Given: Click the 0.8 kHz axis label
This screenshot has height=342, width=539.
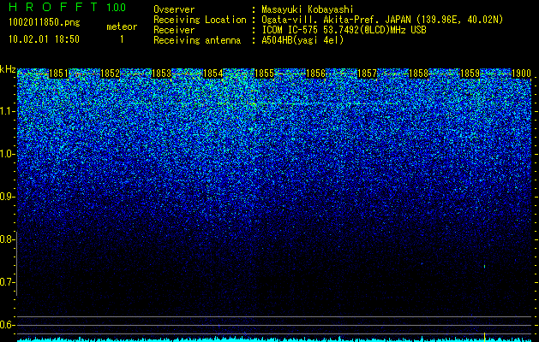Looking at the screenshot, I should (x=7, y=239).
